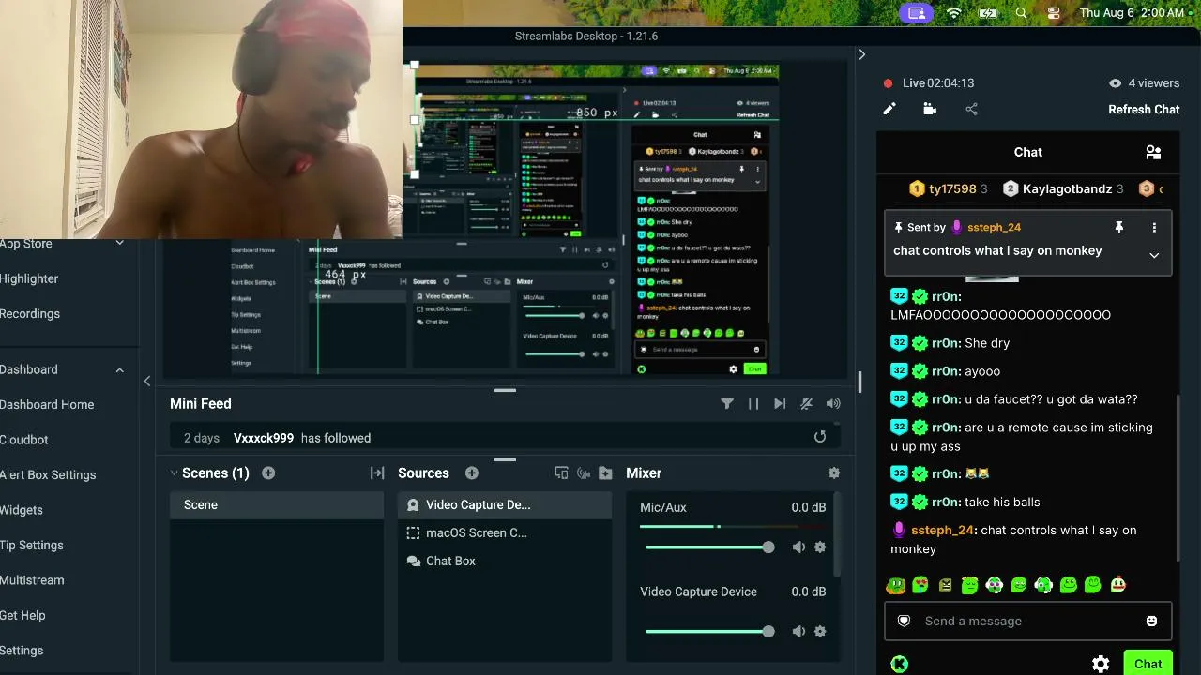Screen dimensions: 1201x675
Task: Click the dual output icon in Sources
Action: click(x=561, y=473)
